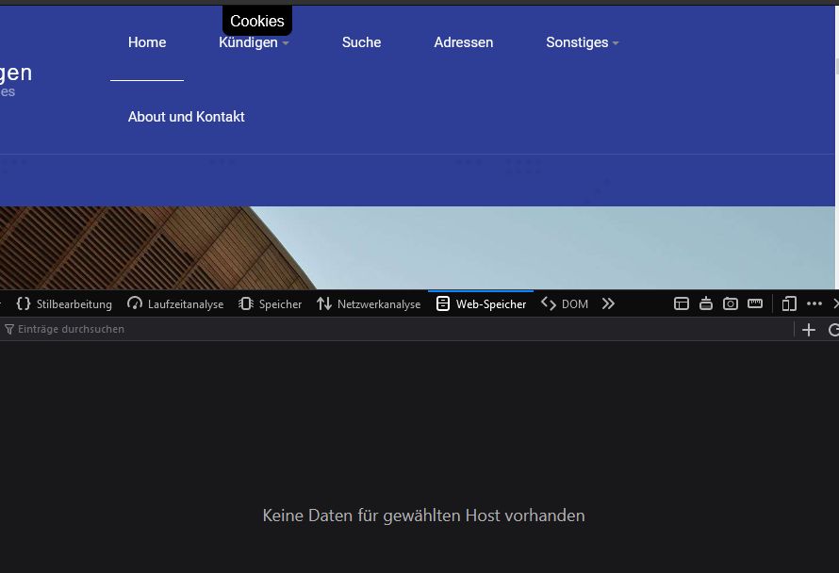Open the devtools three-dots options menu
The width and height of the screenshot is (839, 573).
click(x=814, y=303)
